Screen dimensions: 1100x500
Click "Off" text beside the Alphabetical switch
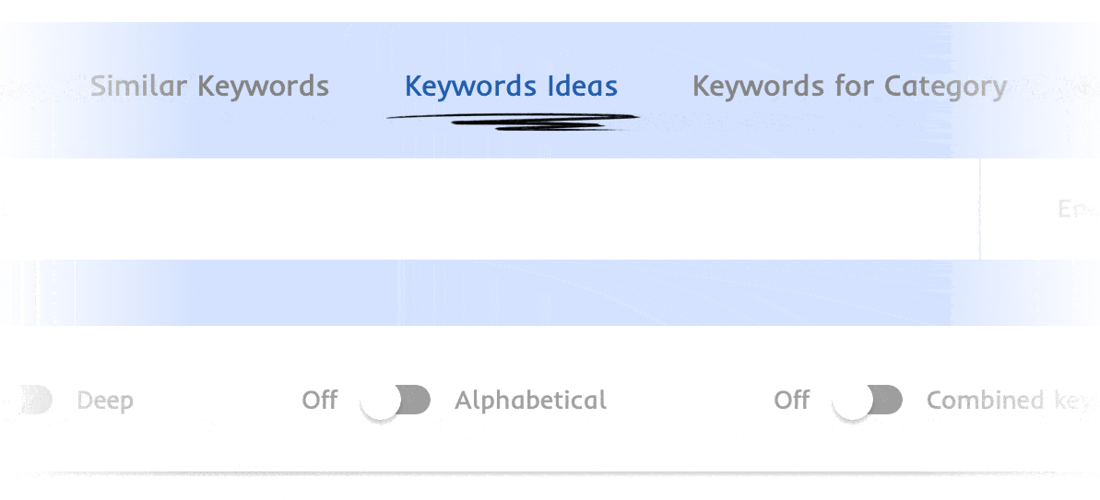tap(320, 401)
